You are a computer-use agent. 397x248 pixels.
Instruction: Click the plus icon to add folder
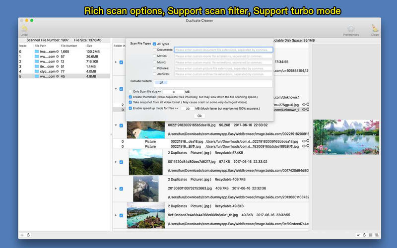coord(22,235)
